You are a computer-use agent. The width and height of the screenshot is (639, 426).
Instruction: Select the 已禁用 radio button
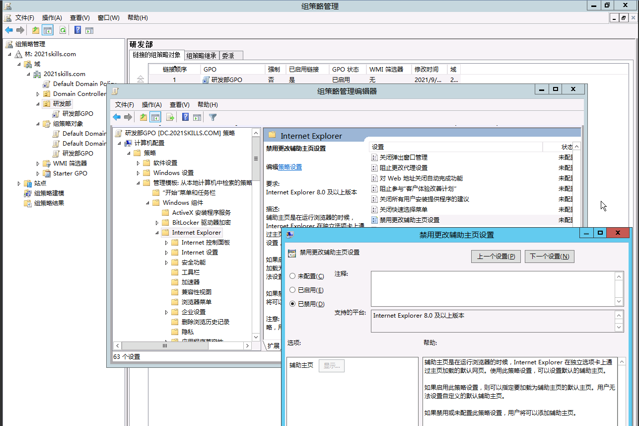[292, 304]
